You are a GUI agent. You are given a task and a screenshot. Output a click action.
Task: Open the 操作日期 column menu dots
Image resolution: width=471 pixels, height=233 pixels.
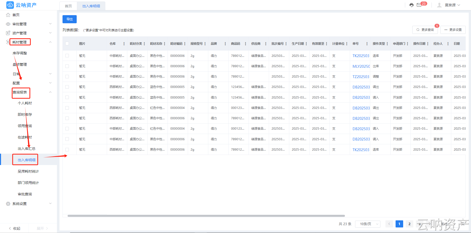click(x=428, y=44)
